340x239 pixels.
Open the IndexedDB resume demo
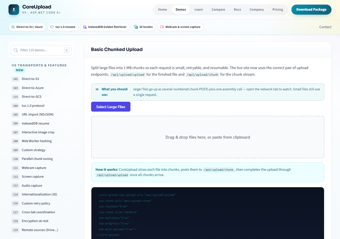[41, 123]
